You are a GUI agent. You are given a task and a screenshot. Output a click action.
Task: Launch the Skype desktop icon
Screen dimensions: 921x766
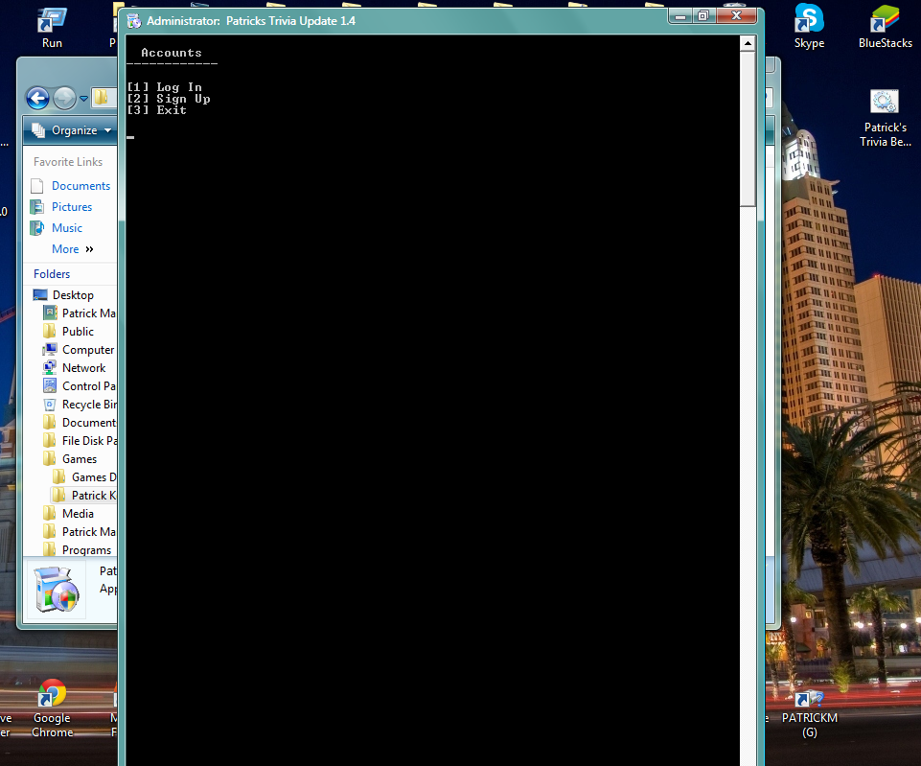point(809,28)
